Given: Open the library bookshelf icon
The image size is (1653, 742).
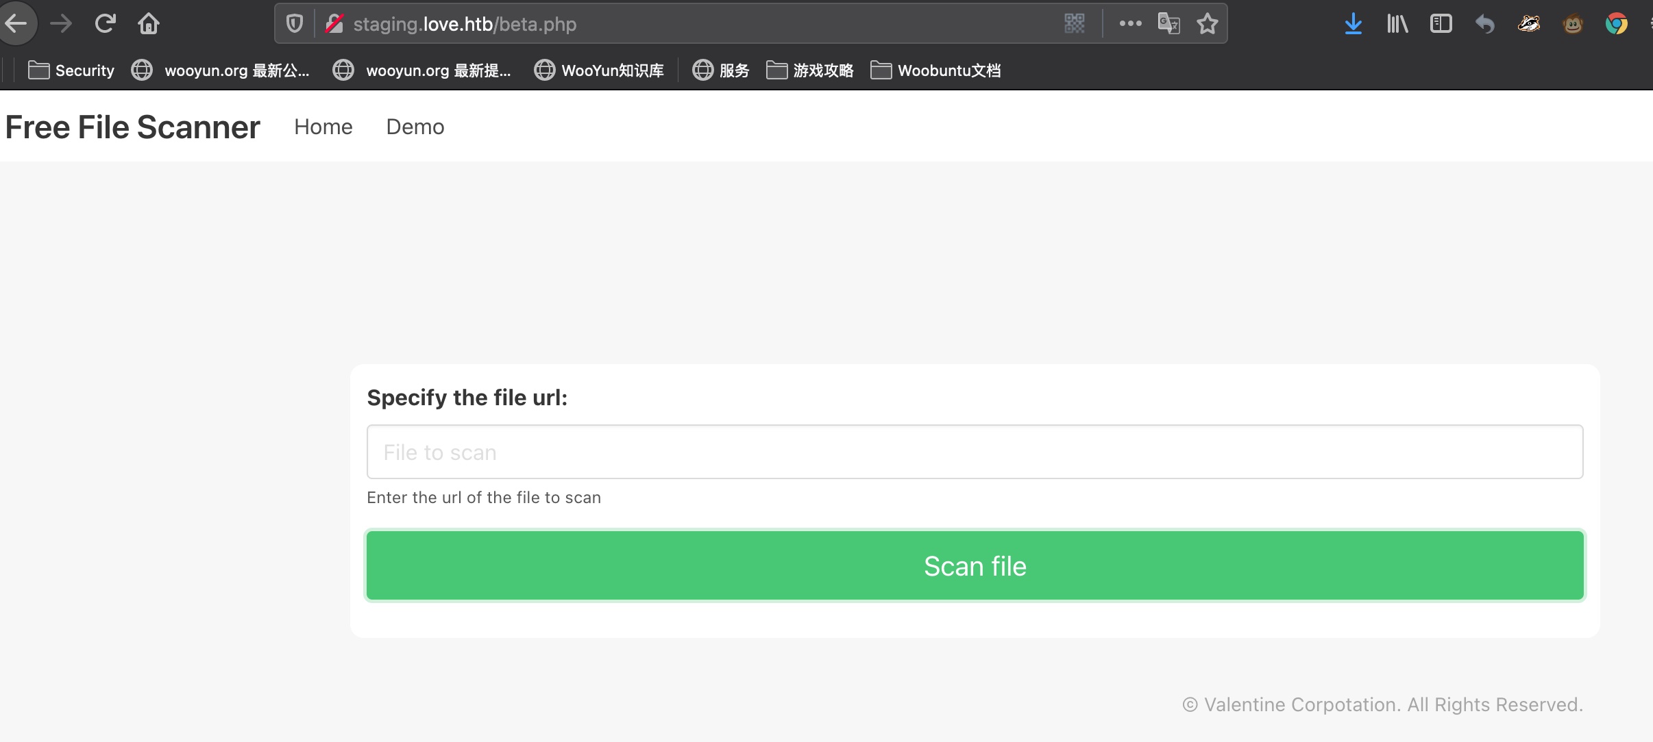Looking at the screenshot, I should 1397,24.
